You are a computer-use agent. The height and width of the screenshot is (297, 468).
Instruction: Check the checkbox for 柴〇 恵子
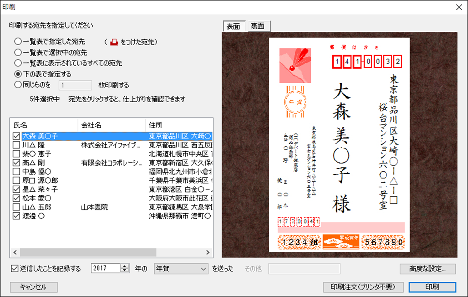point(16,154)
